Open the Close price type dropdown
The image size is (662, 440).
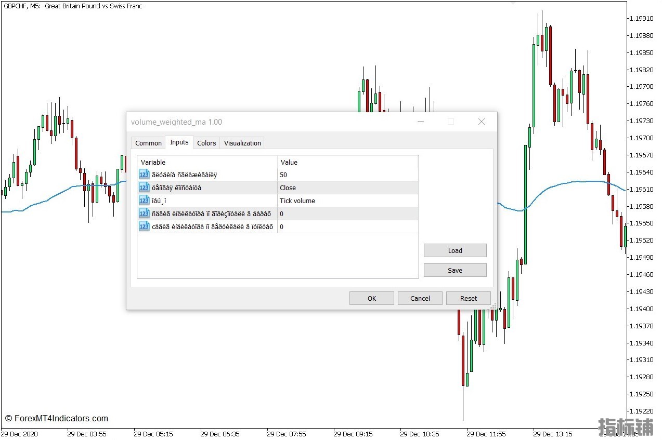point(347,188)
